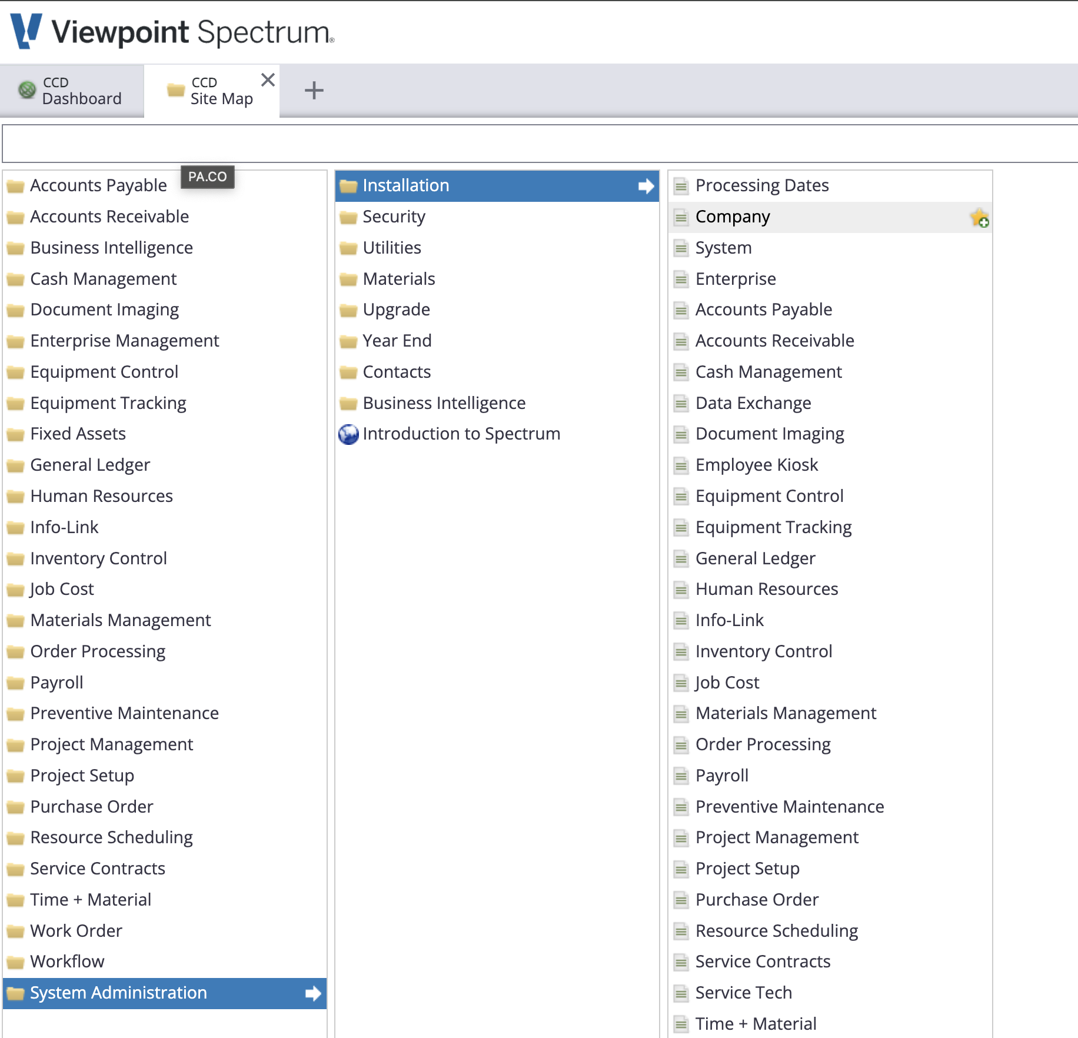1078x1038 pixels.
Task: Open Equipment Control installation settings
Action: [x=830, y=497]
